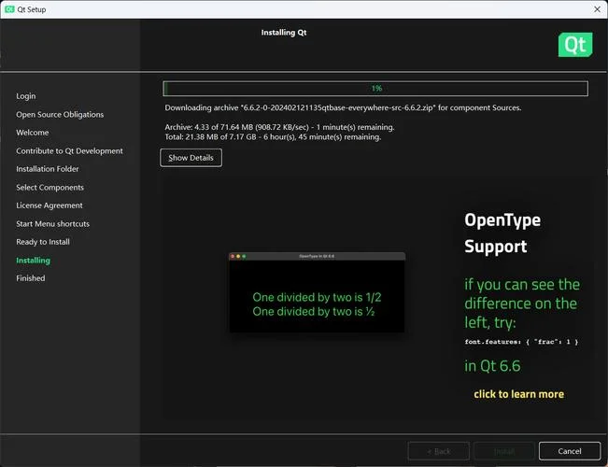Click the Show Details button

click(191, 158)
